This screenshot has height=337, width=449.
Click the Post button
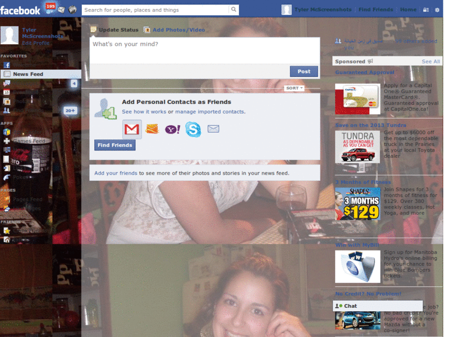[304, 71]
